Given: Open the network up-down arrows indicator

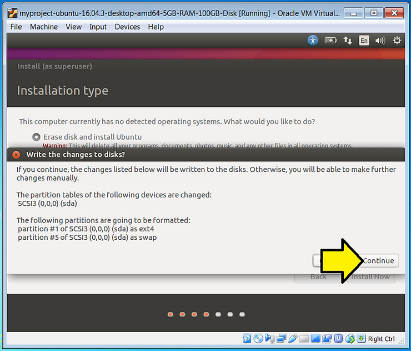Looking at the screenshot, I should pos(348,41).
